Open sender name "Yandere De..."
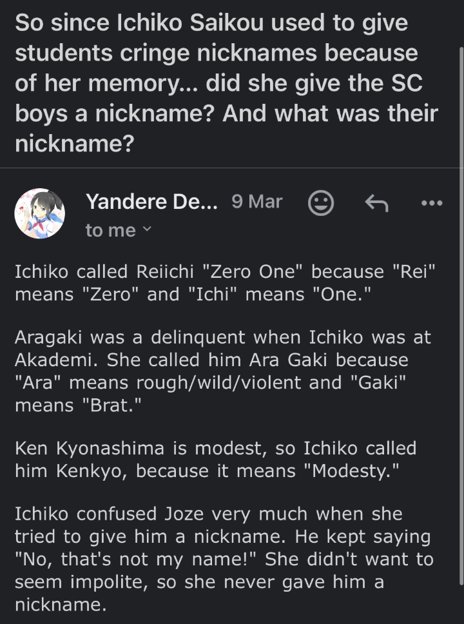Image resolution: width=464 pixels, height=624 pixels. (x=151, y=202)
